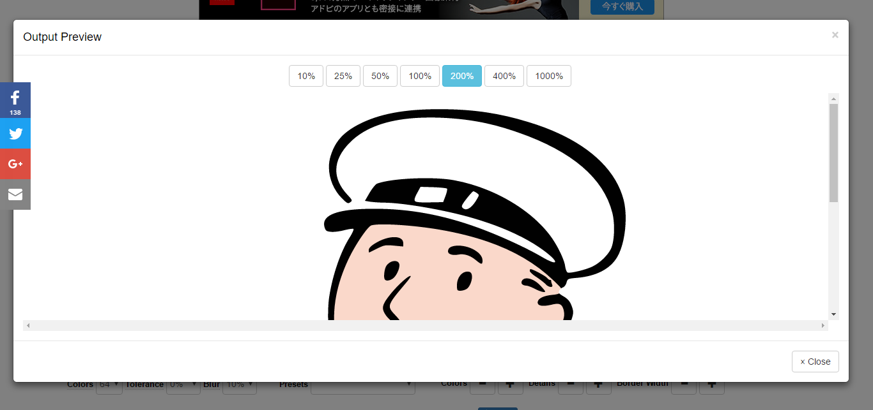Share by email using envelope icon
Viewport: 873px width, 410px height.
15,194
